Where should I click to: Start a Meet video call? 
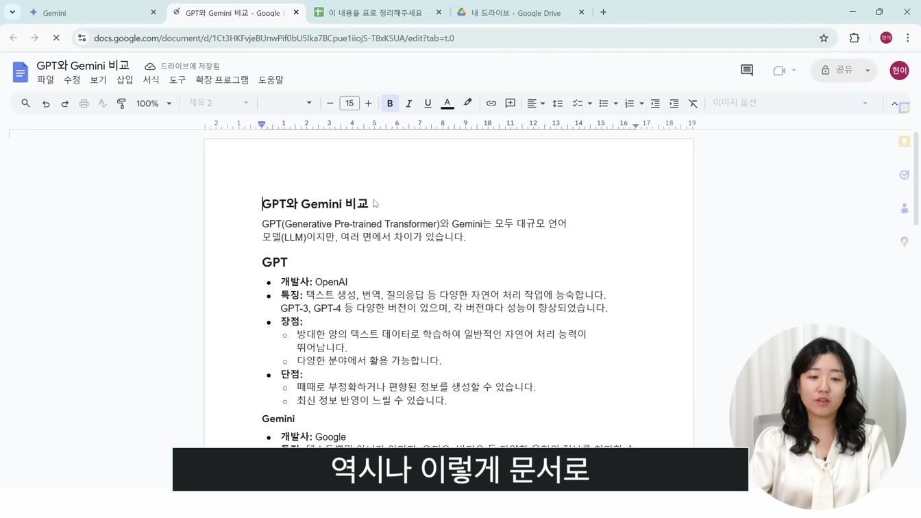click(779, 71)
